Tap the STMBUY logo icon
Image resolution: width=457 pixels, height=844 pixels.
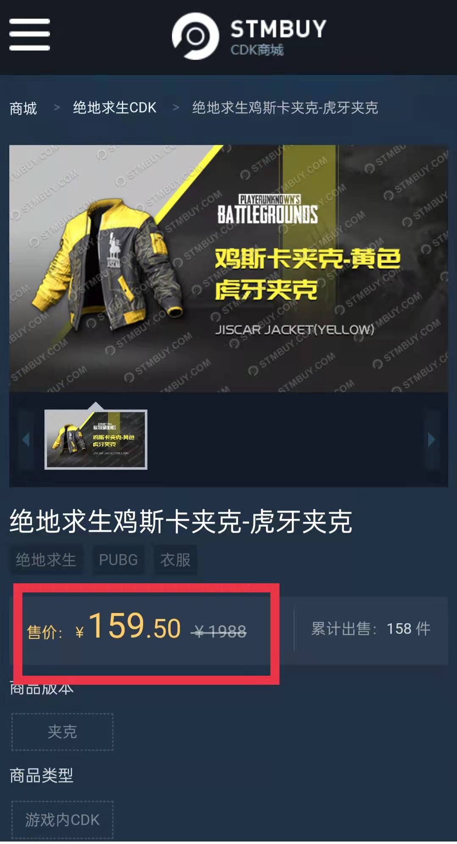[195, 36]
